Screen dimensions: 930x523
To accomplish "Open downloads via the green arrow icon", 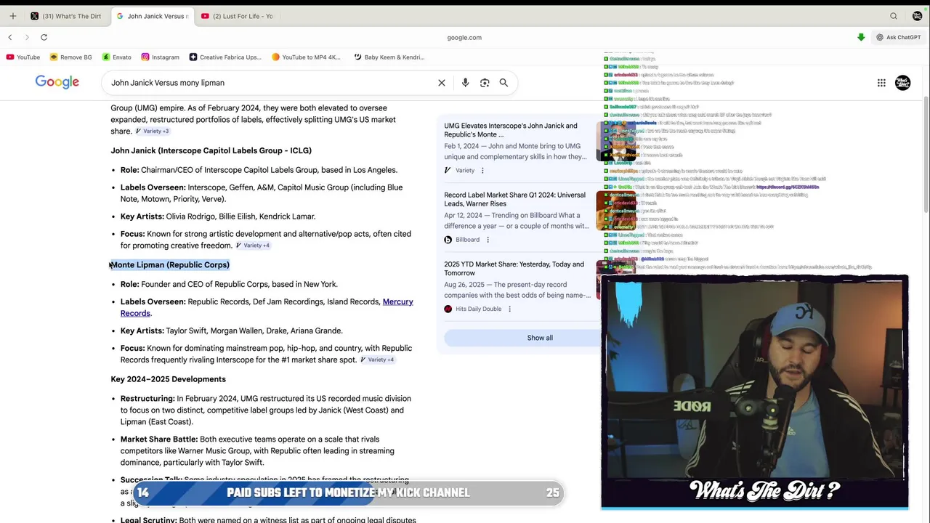I will 861,37.
